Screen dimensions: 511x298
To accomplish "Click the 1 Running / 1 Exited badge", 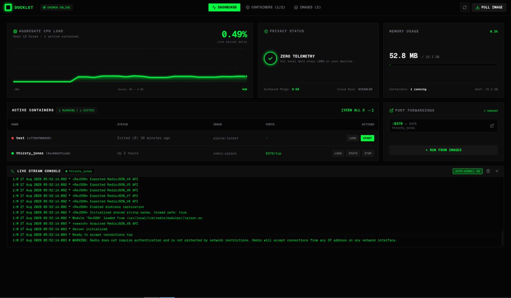I will [77, 110].
